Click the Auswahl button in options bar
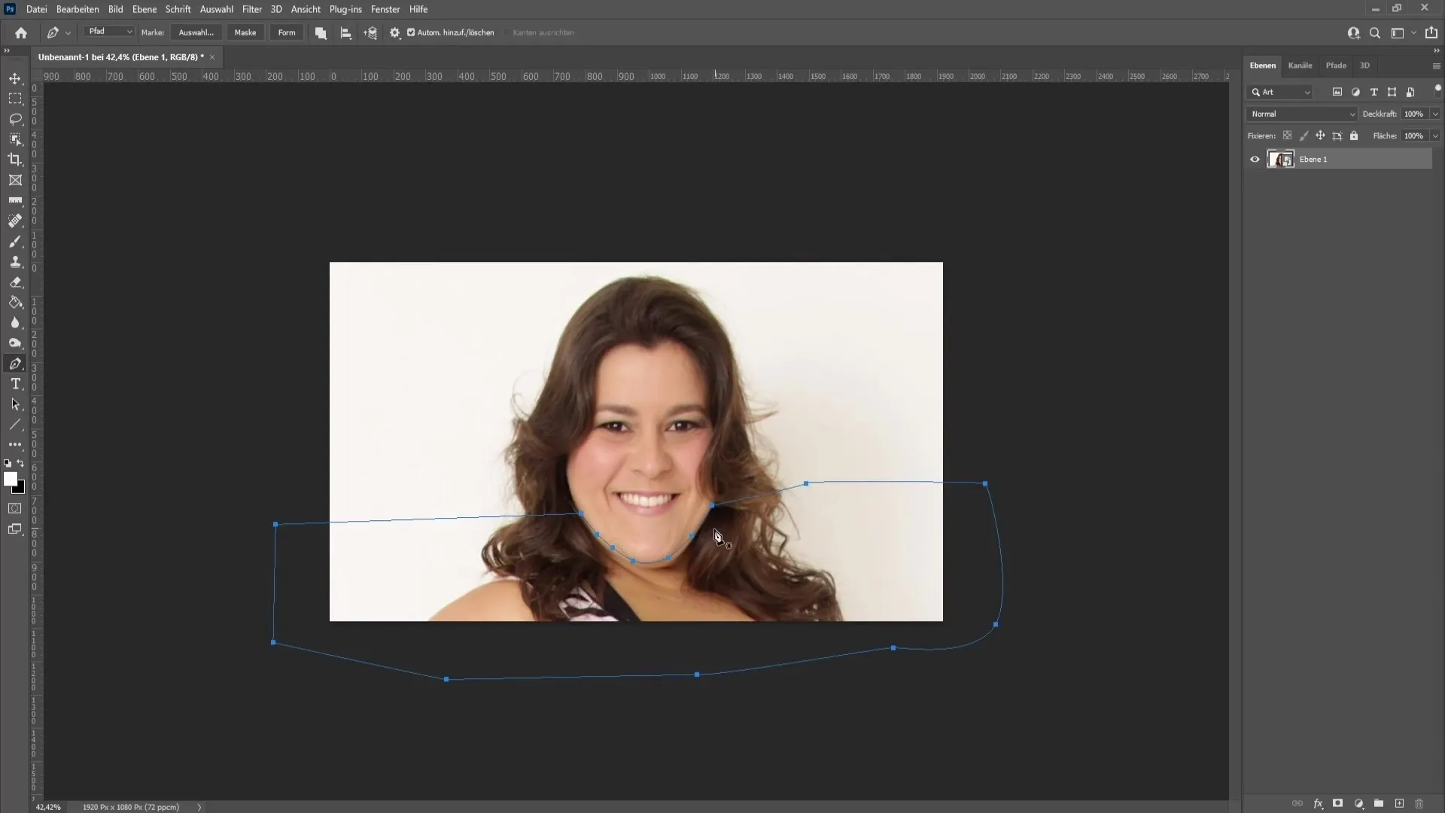Screen dimensions: 1445x813 (196, 33)
